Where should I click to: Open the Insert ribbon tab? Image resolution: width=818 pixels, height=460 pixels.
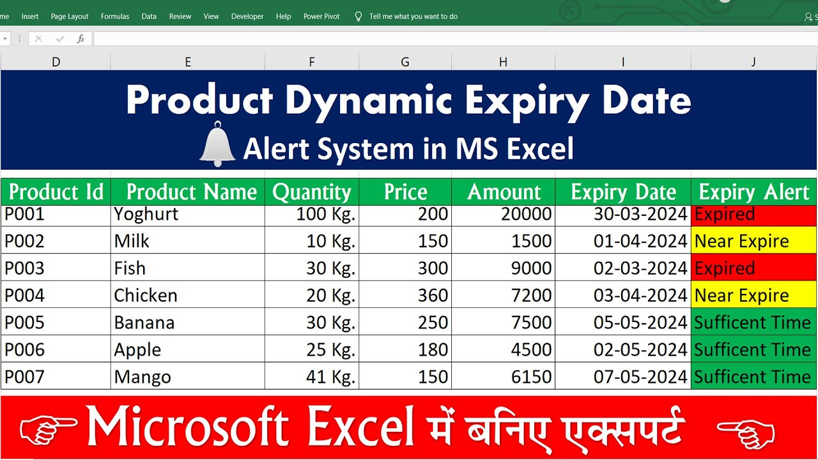(x=30, y=17)
